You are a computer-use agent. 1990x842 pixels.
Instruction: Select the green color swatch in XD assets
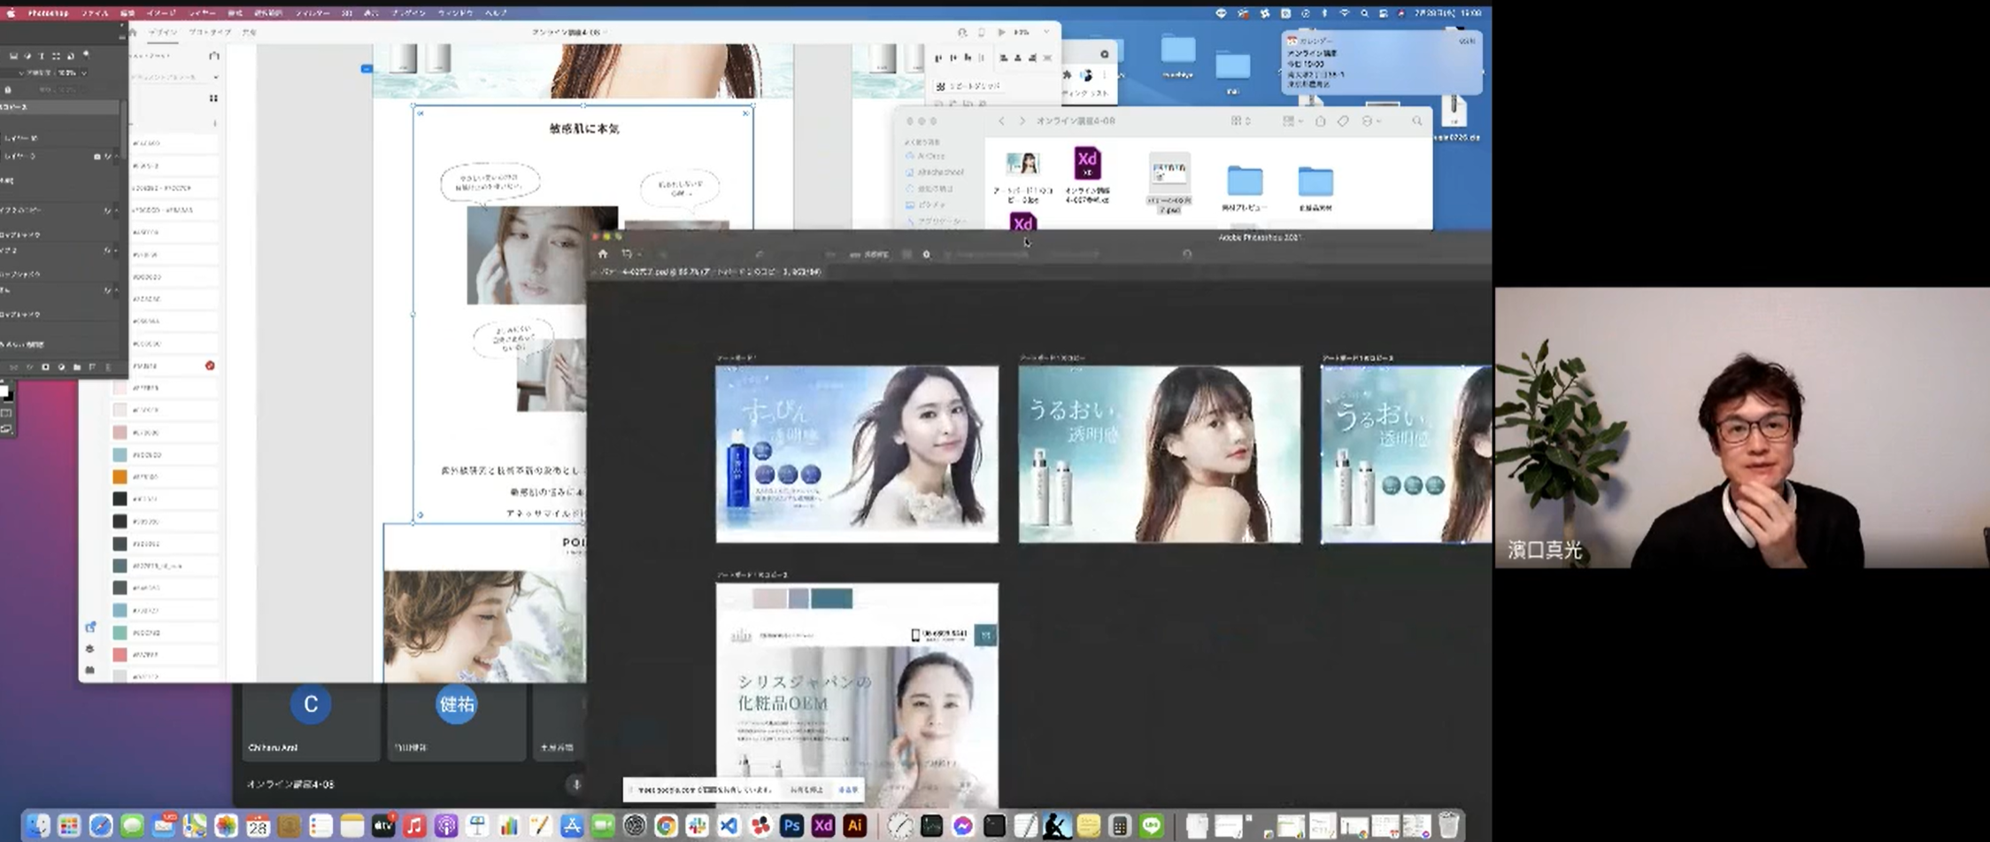pyautogui.click(x=120, y=632)
